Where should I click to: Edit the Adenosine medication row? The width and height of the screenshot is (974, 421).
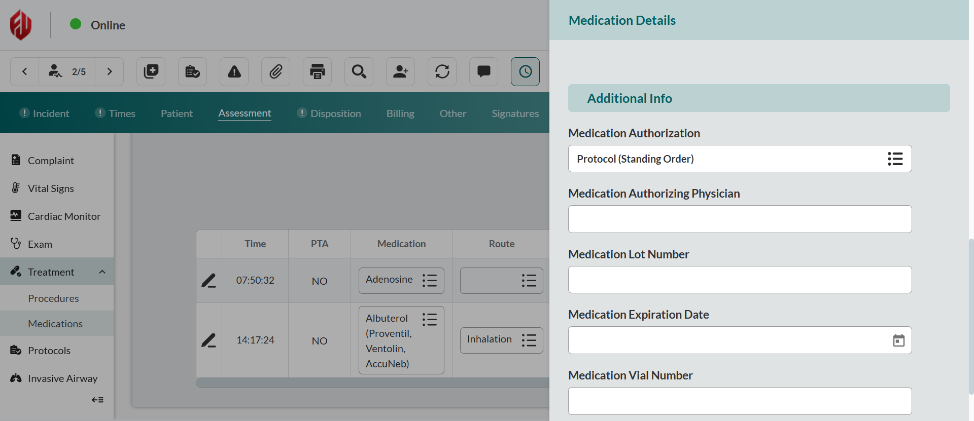click(208, 281)
